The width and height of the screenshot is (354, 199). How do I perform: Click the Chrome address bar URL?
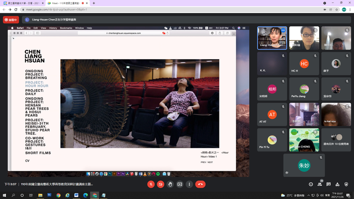pos(57,10)
